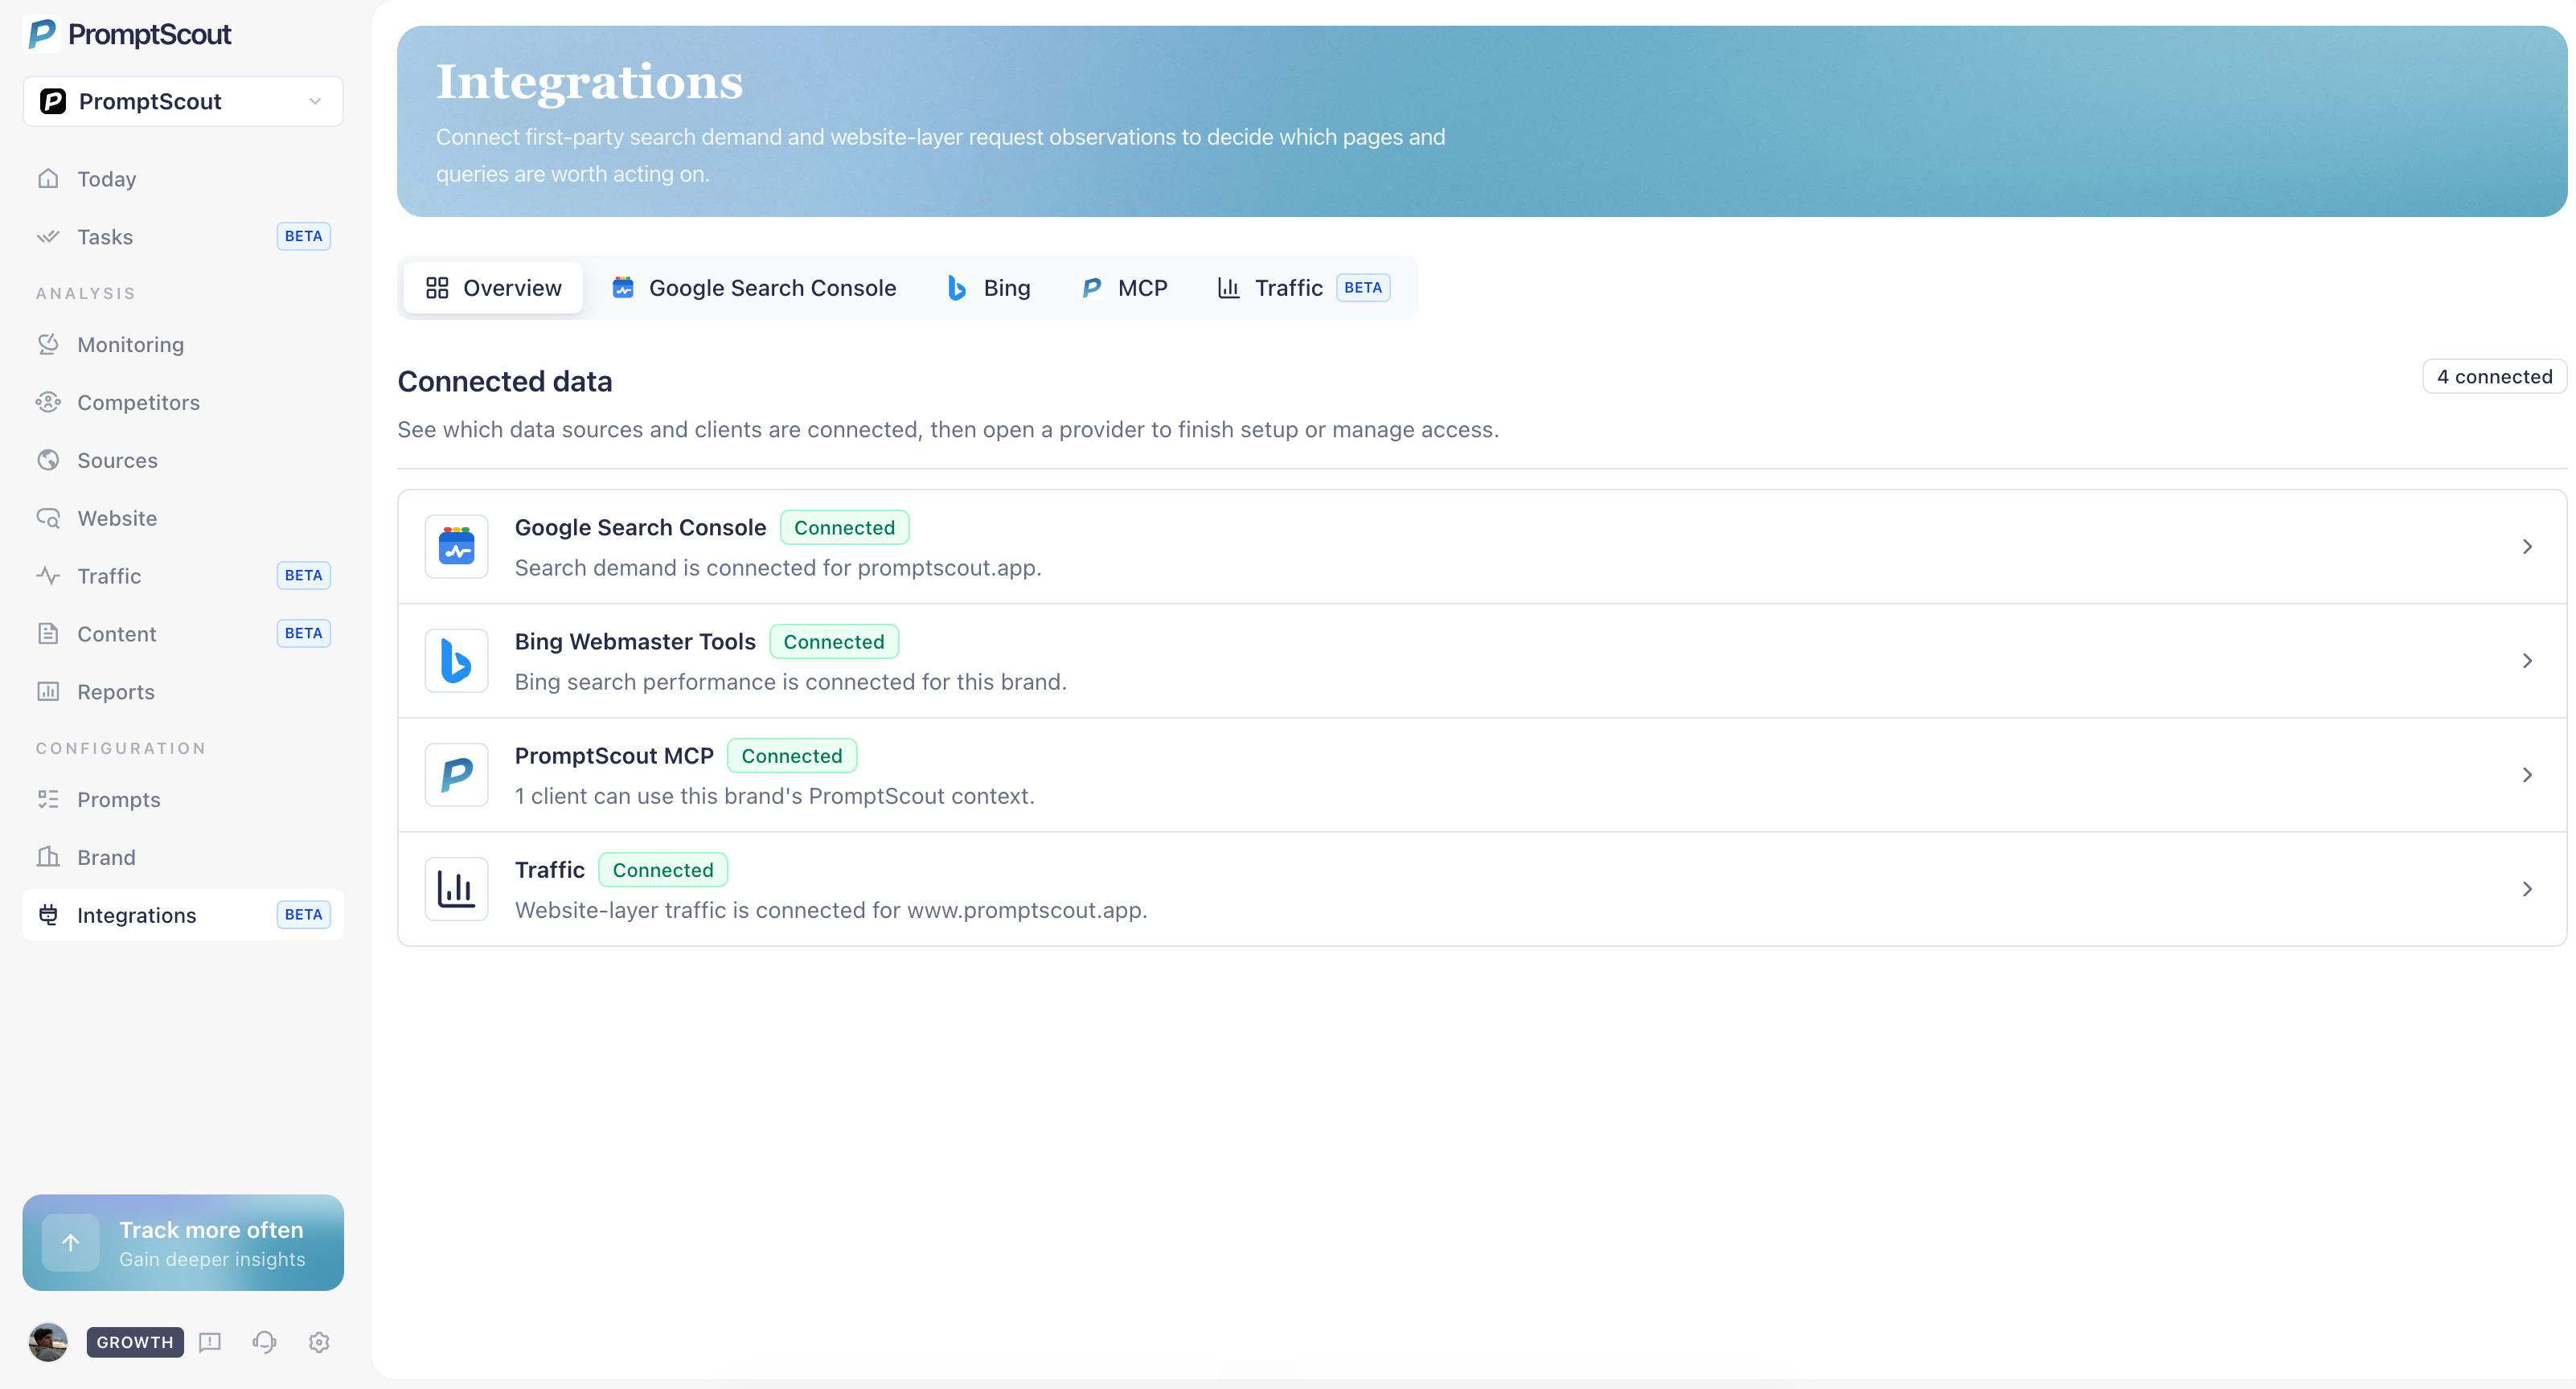Image resolution: width=2576 pixels, height=1389 pixels.
Task: Click the Competitors icon in the sidebar
Action: point(48,402)
